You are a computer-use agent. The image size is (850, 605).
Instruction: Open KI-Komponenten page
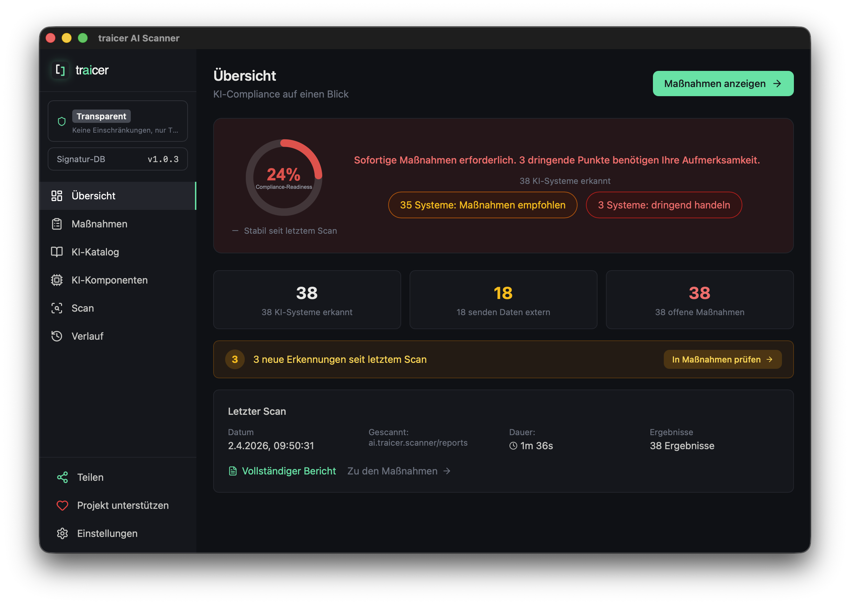[x=117, y=280]
